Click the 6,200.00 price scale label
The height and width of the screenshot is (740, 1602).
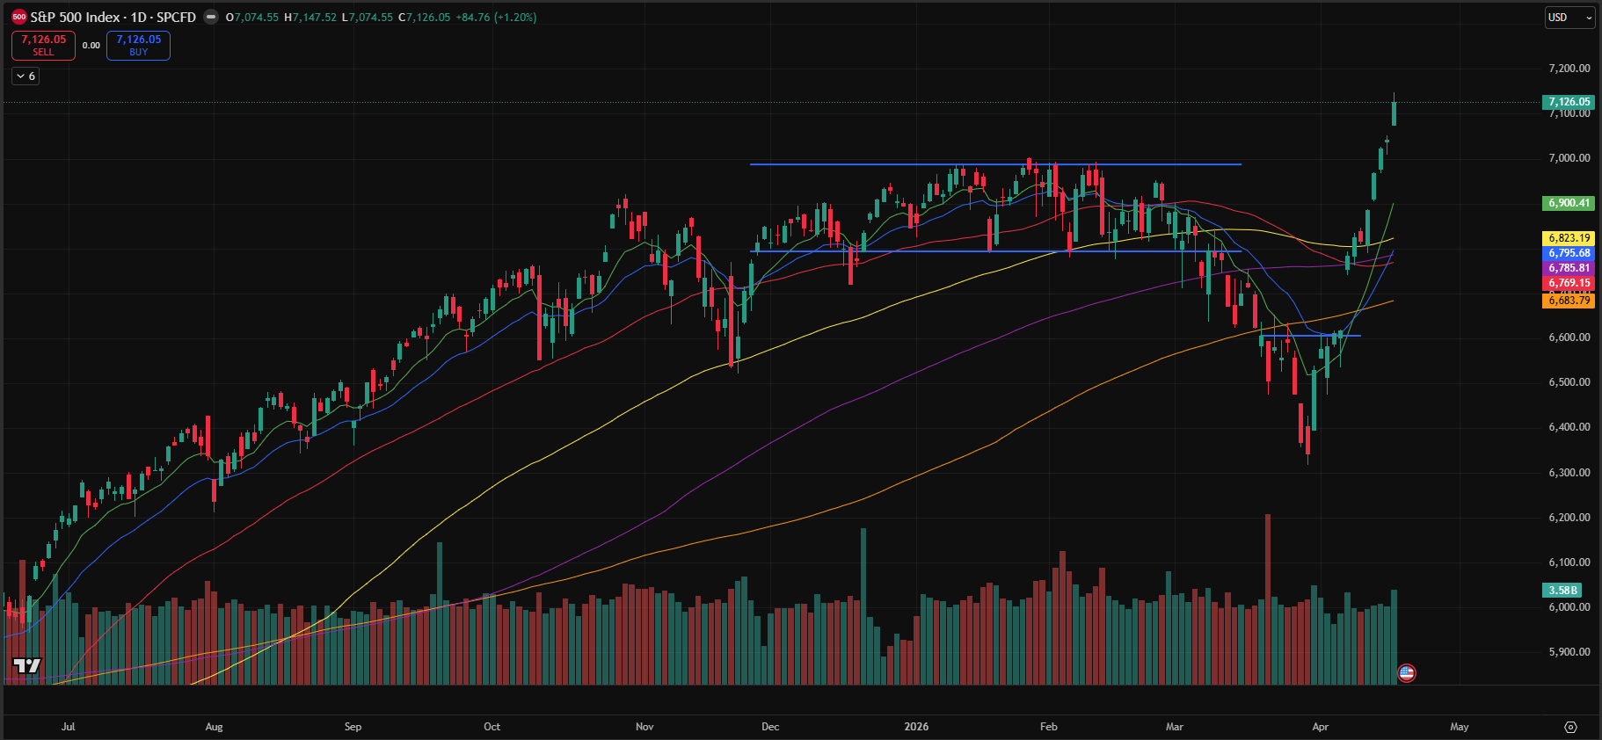pos(1569,518)
